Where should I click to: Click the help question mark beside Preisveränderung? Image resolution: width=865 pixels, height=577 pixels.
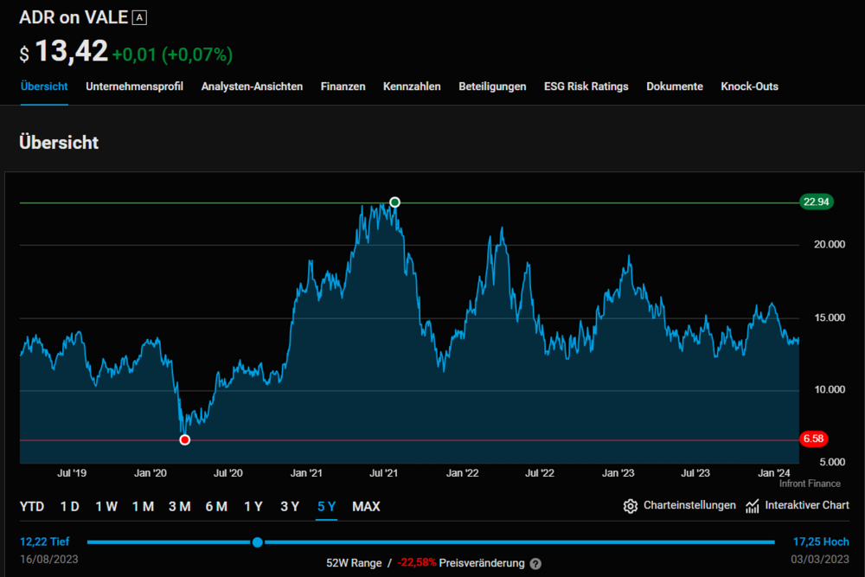(x=535, y=564)
